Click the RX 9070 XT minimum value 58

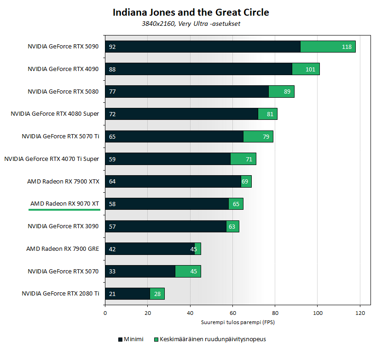click(112, 204)
